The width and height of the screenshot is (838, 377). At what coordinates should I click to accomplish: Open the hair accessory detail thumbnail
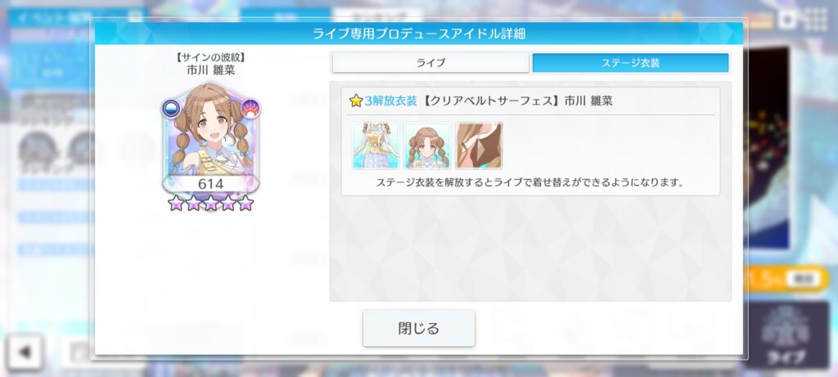tap(479, 146)
